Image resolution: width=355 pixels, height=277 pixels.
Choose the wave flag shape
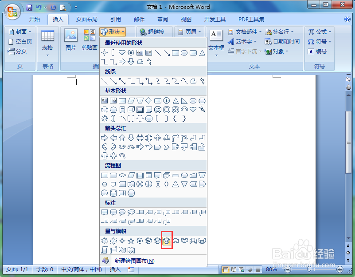(x=122, y=250)
